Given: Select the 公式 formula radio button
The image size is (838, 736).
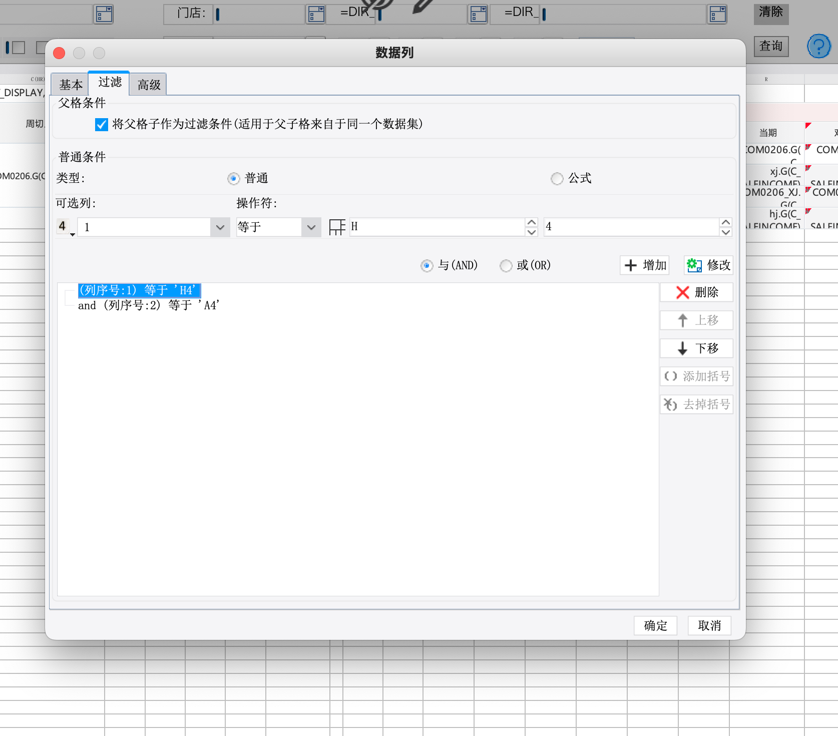Looking at the screenshot, I should [x=557, y=179].
